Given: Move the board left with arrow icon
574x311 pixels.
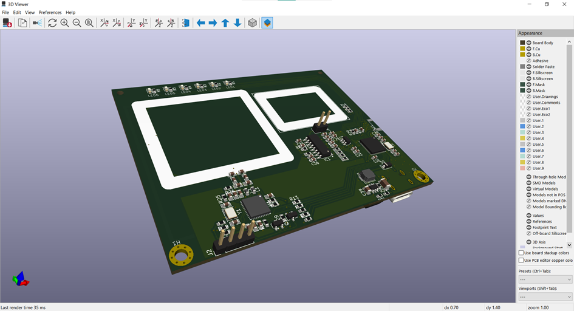Looking at the screenshot, I should [200, 23].
